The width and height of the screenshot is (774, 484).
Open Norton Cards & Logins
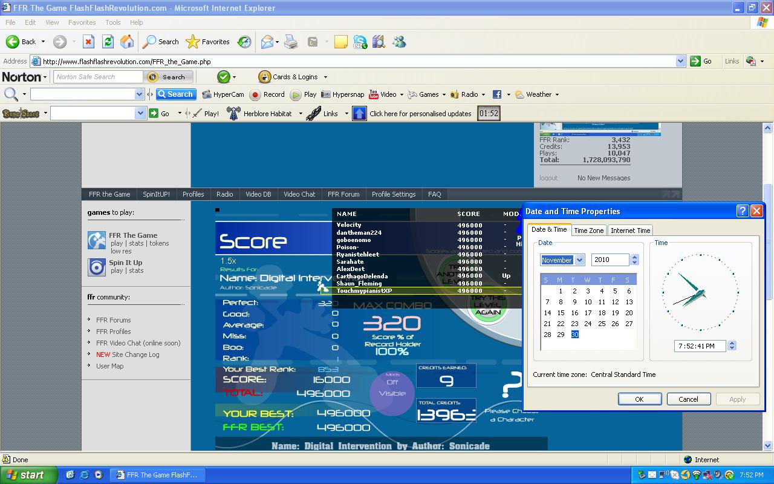(x=288, y=77)
